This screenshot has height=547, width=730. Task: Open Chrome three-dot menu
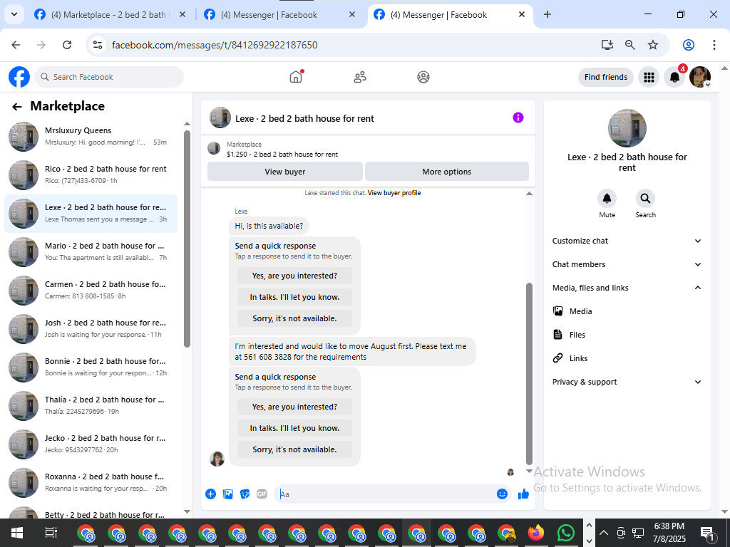(714, 45)
